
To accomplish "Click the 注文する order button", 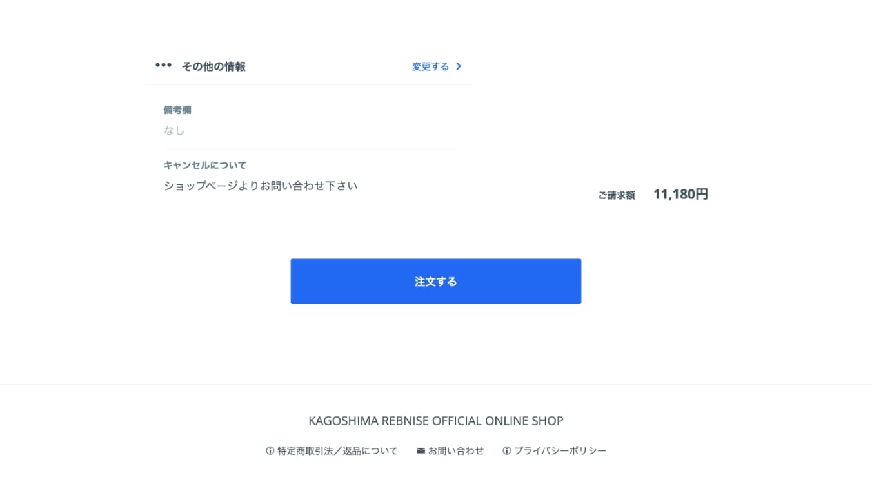I will (436, 281).
